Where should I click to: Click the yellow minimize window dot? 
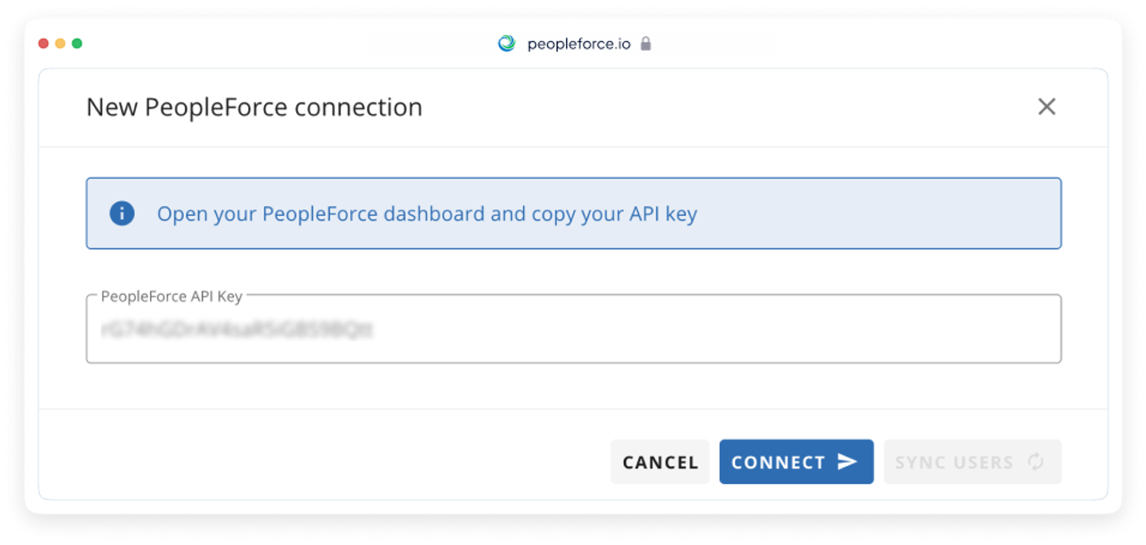coord(60,44)
